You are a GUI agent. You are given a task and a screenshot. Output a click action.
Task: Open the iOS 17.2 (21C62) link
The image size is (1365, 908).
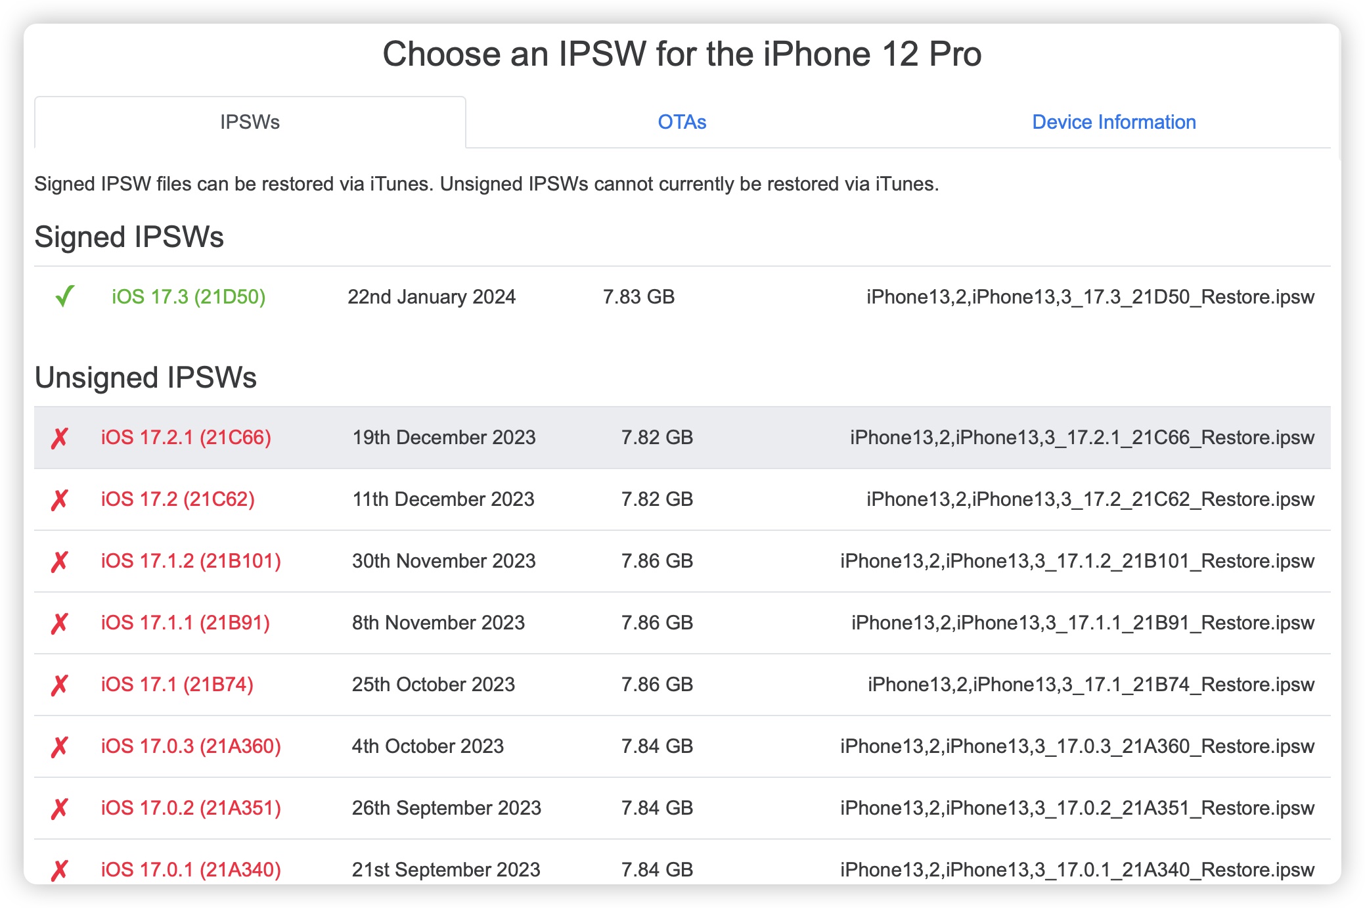click(178, 499)
